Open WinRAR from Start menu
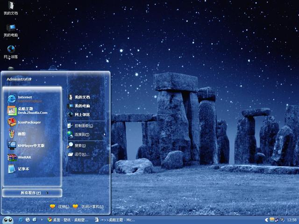Viewport: 299px width, 224px height. coord(20,157)
